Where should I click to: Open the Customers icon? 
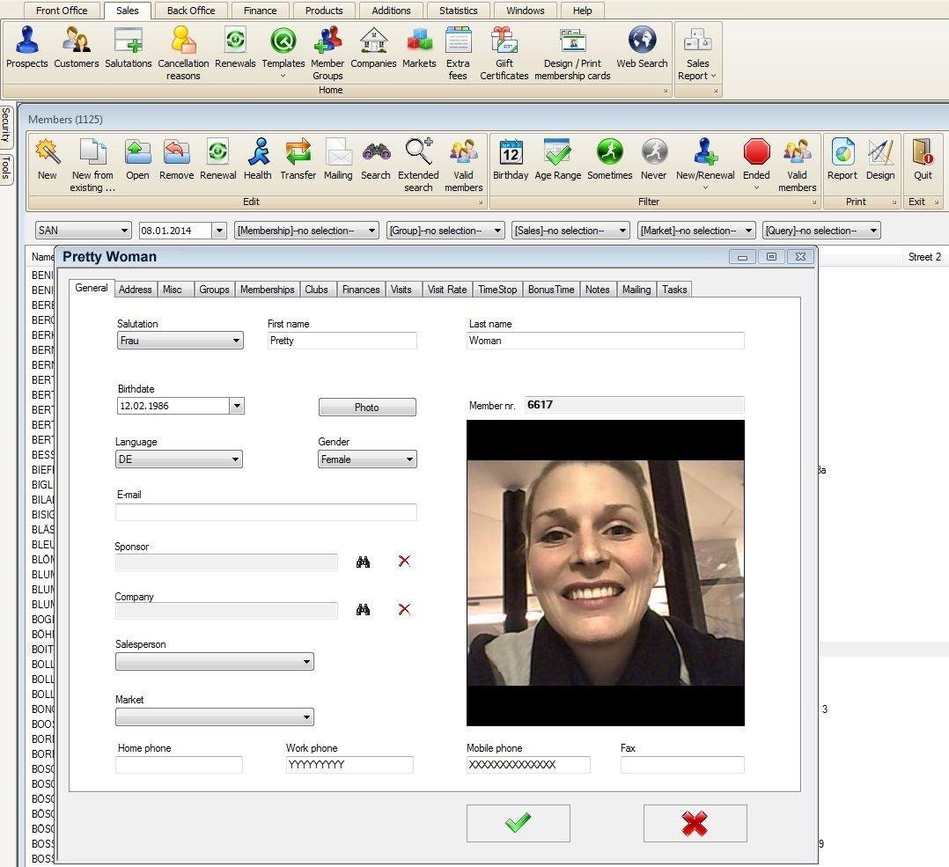click(x=77, y=48)
